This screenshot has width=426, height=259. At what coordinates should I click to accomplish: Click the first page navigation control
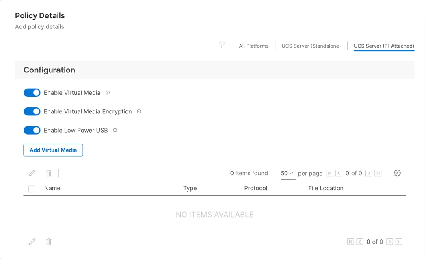(x=329, y=173)
